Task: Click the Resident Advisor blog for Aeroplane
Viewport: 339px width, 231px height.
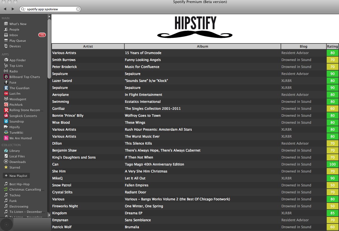Action: [295, 95]
